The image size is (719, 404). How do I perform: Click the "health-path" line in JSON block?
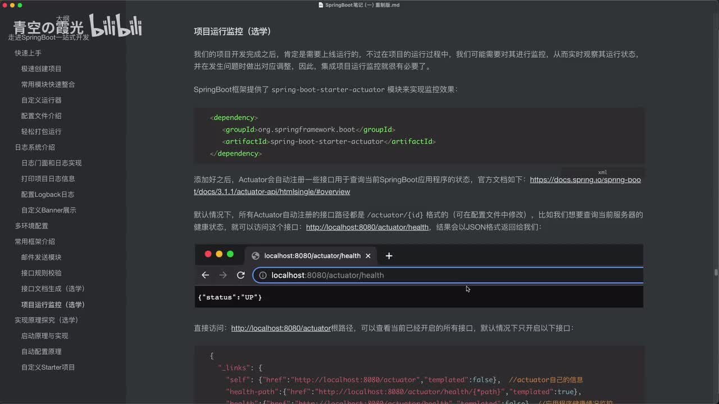(403, 392)
